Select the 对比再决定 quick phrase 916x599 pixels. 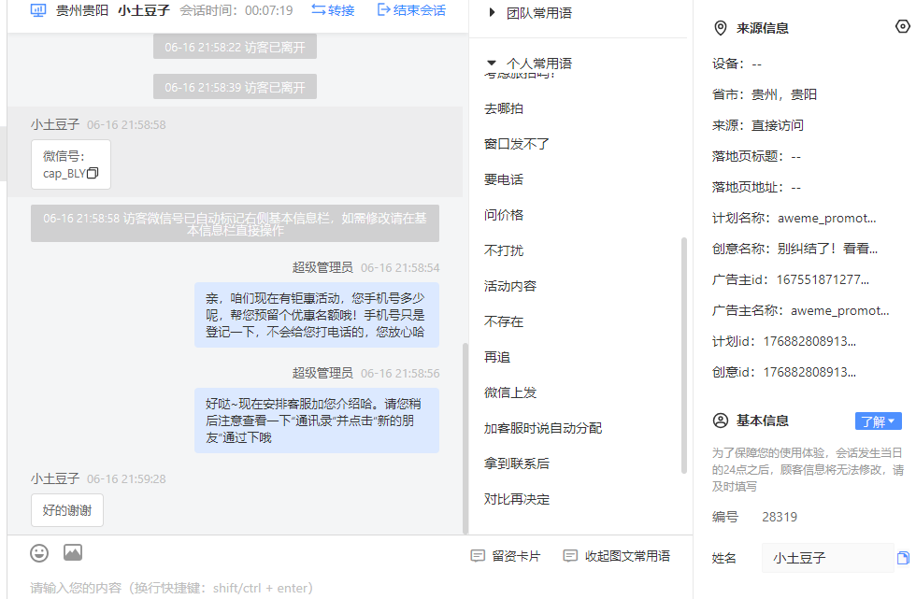click(x=516, y=500)
